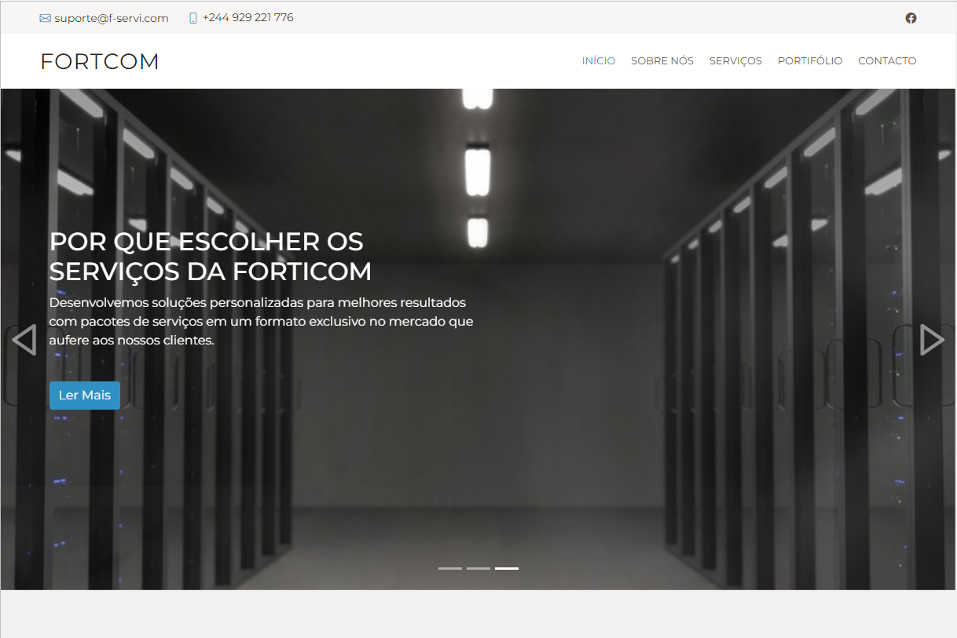Image resolution: width=957 pixels, height=638 pixels.
Task: Select the second carousel slide indicator
Action: click(478, 568)
